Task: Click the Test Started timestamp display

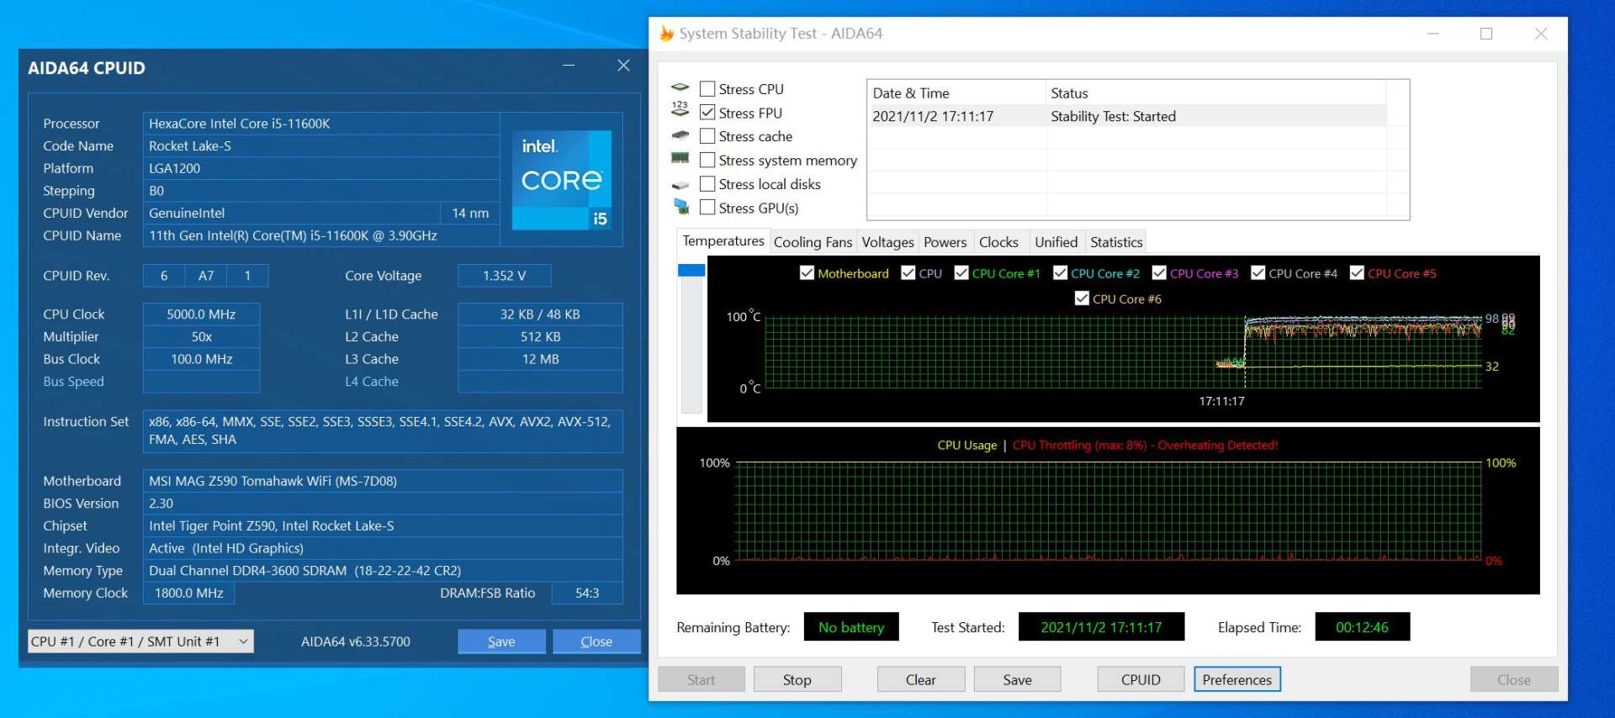Action: coord(1101,627)
